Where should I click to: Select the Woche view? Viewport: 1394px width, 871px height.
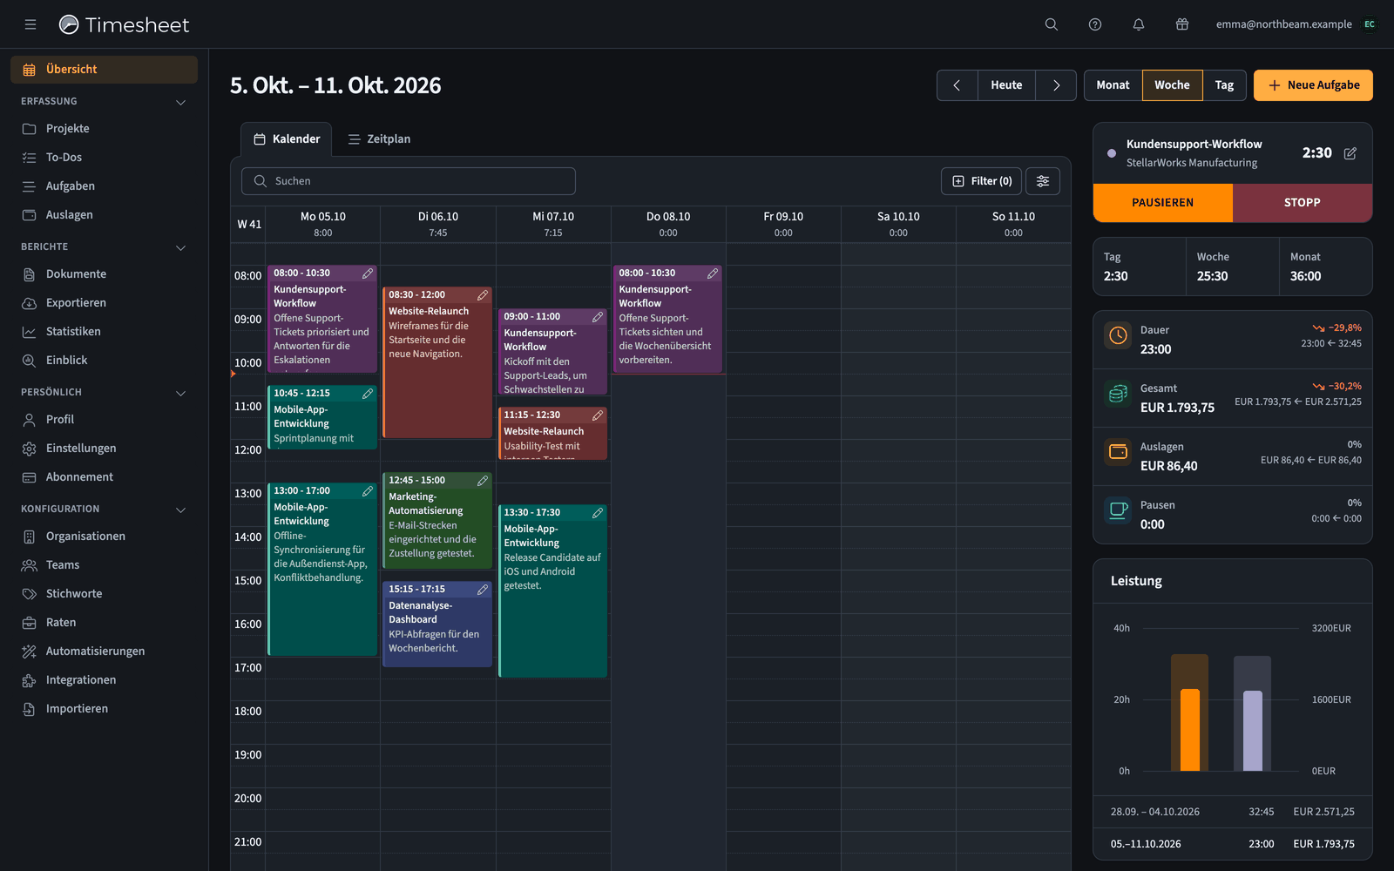(x=1172, y=85)
